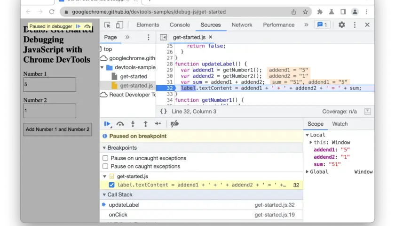Viewport: 395px width, 226px height.
Task: Step into next function call
Action: pyautogui.click(x=133, y=124)
